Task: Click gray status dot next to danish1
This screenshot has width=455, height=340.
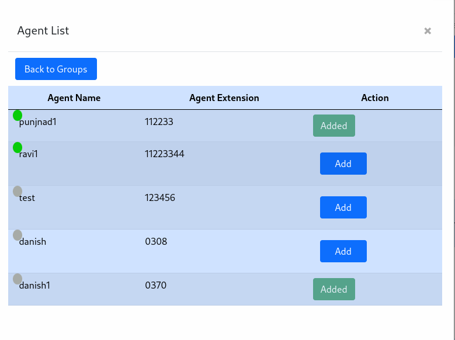Action: [18, 279]
